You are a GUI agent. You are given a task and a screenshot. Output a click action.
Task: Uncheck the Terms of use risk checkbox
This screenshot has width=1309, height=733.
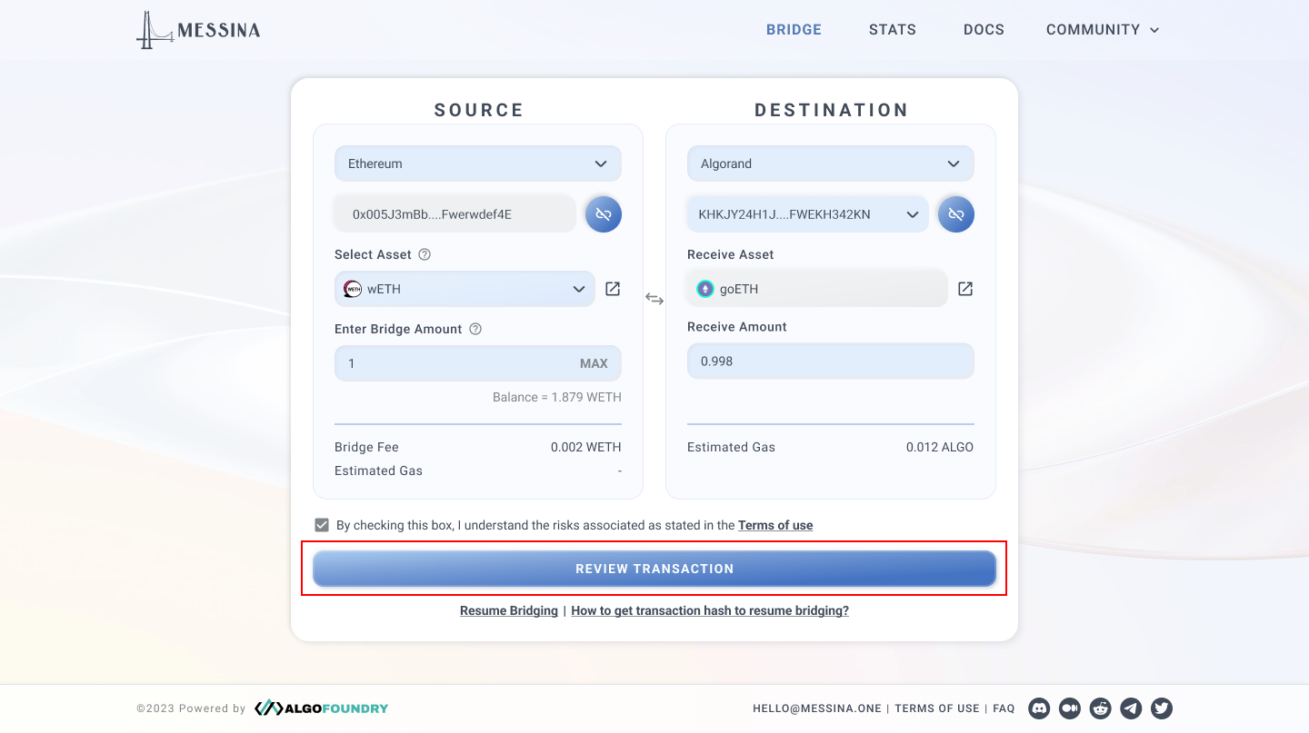(x=322, y=525)
